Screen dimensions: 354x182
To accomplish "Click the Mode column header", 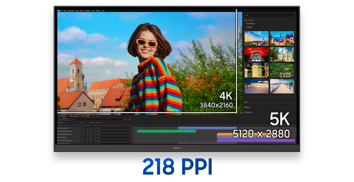I will click(82, 123).
